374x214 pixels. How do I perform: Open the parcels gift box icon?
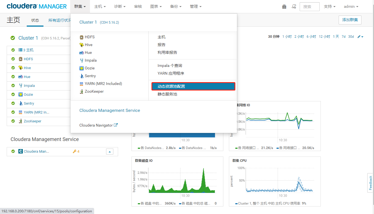[x=284, y=6]
